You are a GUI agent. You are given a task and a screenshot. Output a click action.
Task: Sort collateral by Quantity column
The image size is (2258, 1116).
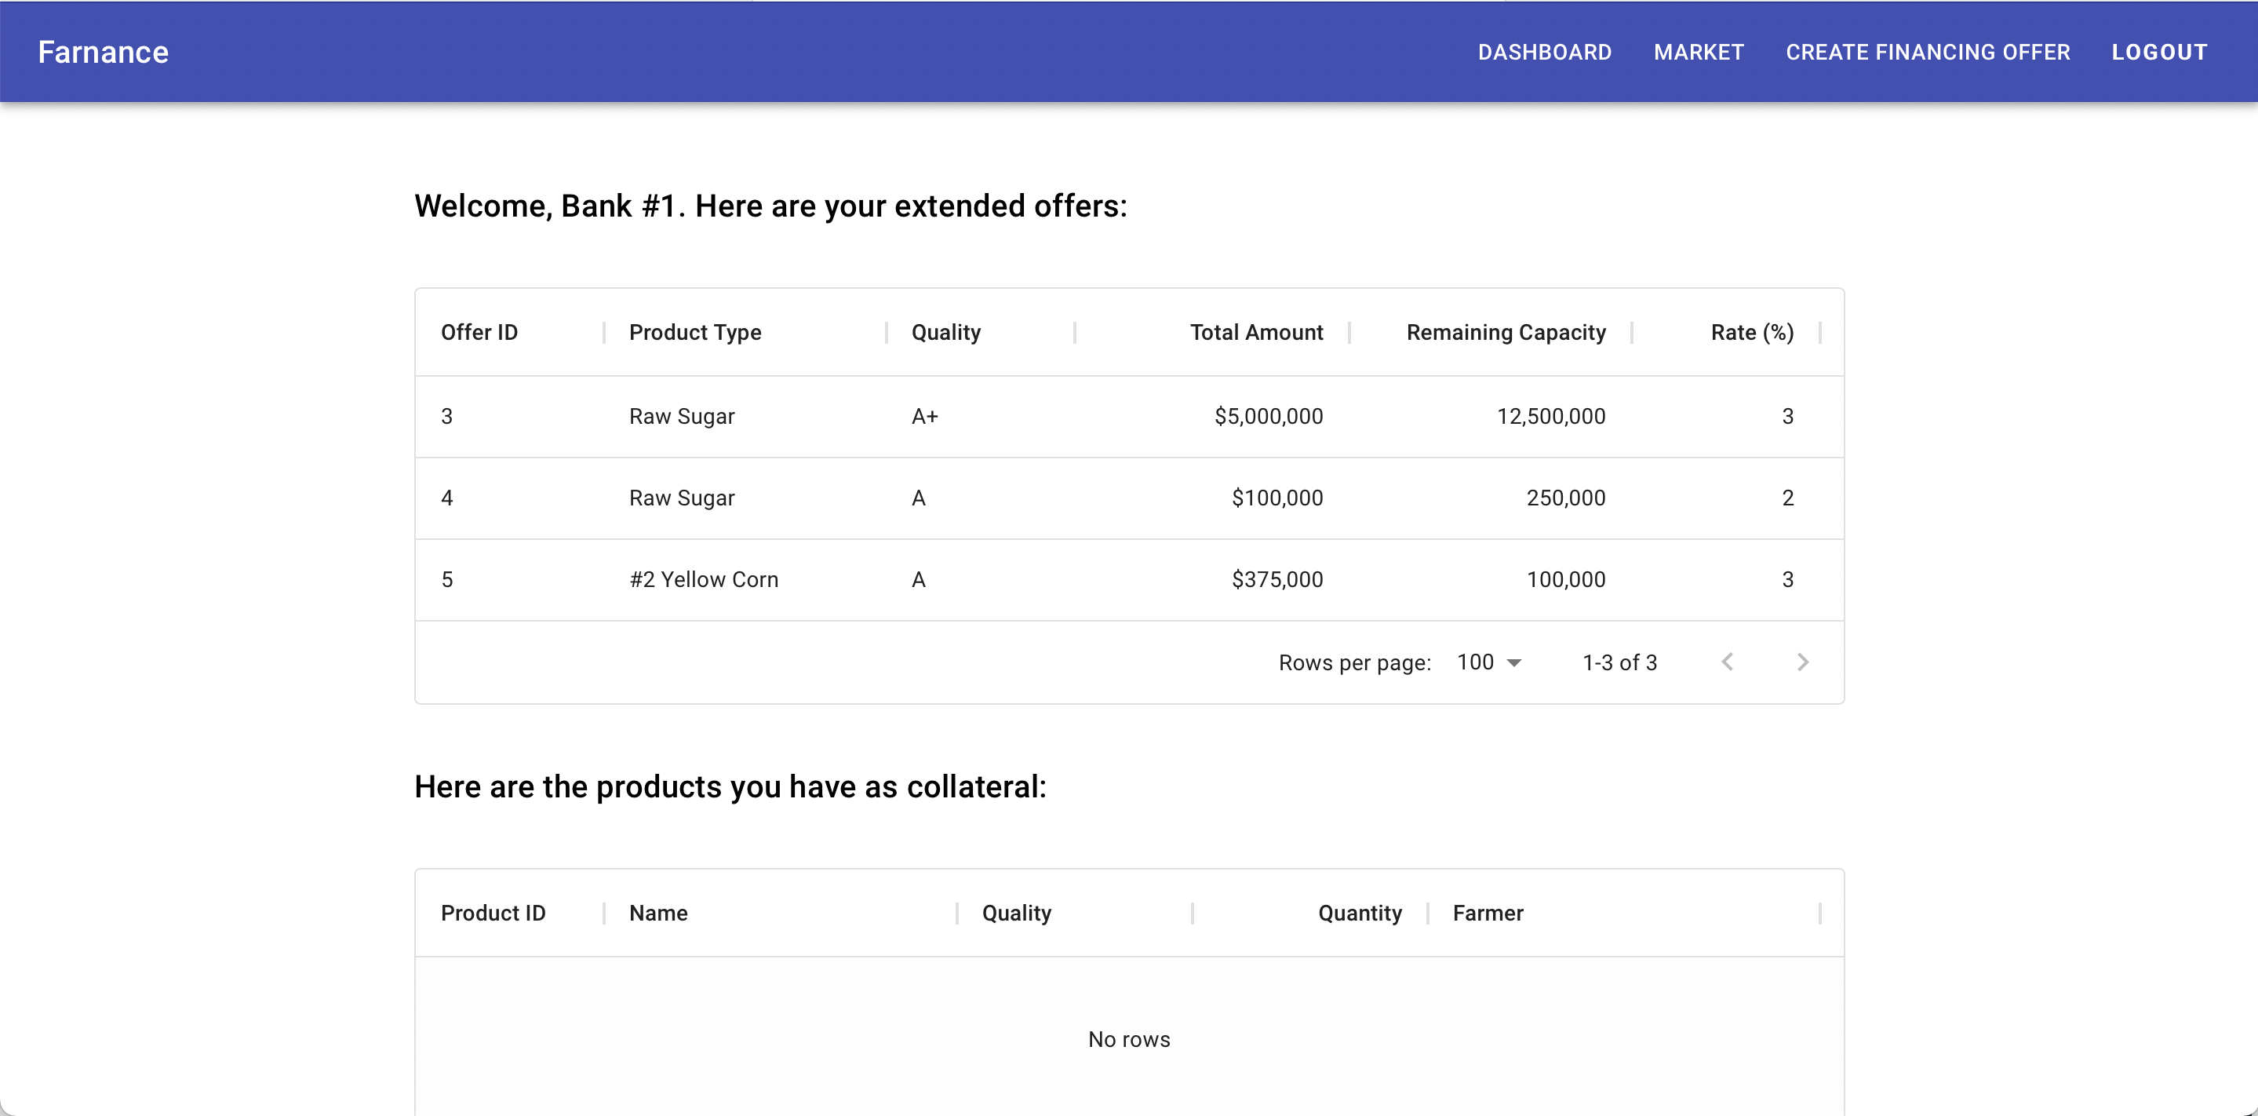[x=1360, y=913]
